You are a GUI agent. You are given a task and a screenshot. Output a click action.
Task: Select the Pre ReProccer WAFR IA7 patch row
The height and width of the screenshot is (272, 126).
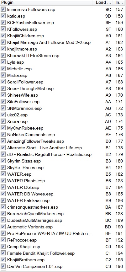[x=62, y=234]
